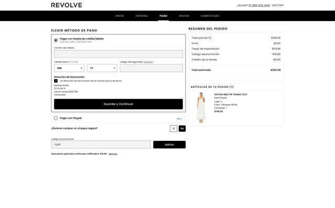Click the Total parcial (1) label
This screenshot has width=335, height=208.
click(201, 38)
